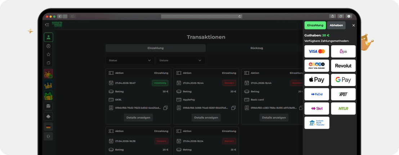Click date text 27.04.2026-16:47
Image resolution: width=399 pixels, height=155 pixels.
(125, 83)
